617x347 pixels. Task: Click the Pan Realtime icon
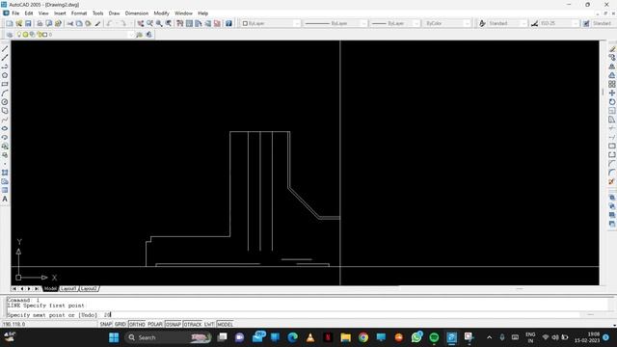(x=141, y=23)
